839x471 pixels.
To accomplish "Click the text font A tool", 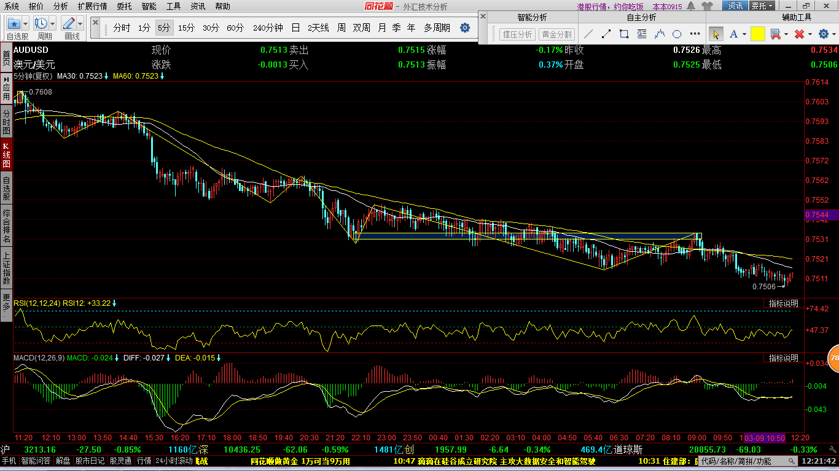I will coord(733,34).
